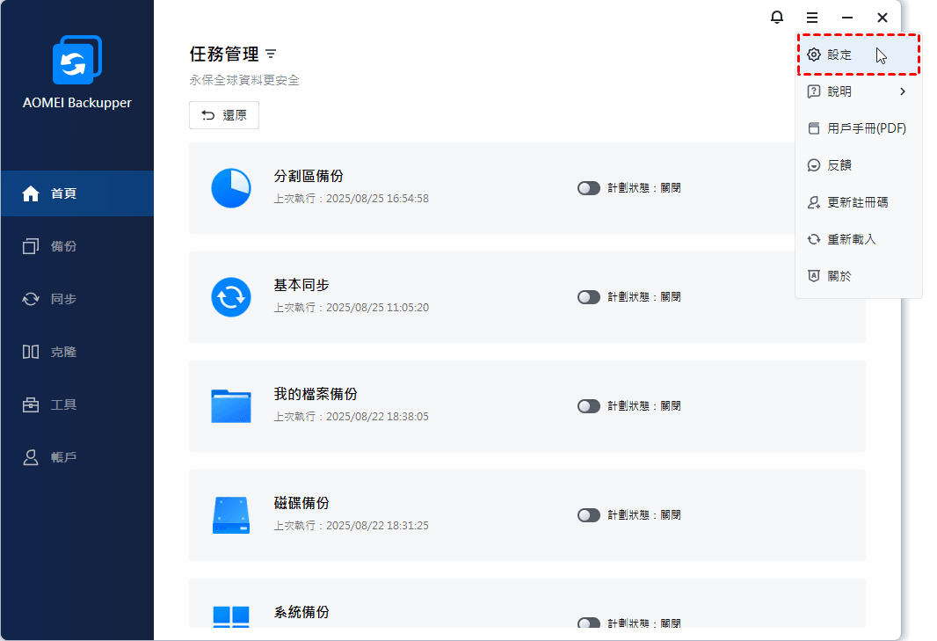Image resolution: width=937 pixels, height=641 pixels.
Task: Click last run time 2025/08/22 18:38:05
Action: tap(377, 416)
